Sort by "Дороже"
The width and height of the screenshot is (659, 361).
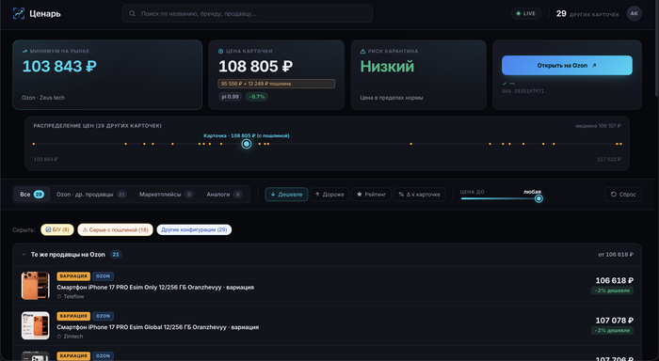click(x=329, y=195)
